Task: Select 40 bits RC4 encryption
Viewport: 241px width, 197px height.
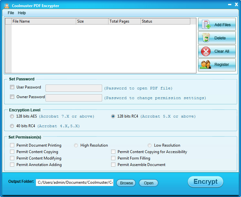Action: pyautogui.click(x=12, y=126)
